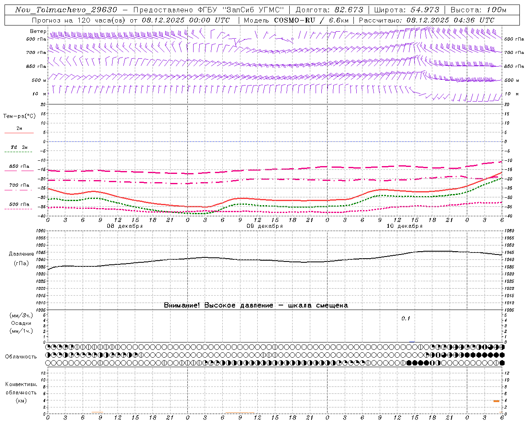
Task: Click the left 20 temperature axis value
Action: (44, 104)
